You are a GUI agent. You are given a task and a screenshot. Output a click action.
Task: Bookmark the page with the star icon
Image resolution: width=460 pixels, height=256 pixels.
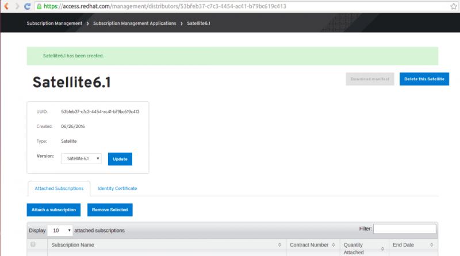pyautogui.click(x=454, y=6)
